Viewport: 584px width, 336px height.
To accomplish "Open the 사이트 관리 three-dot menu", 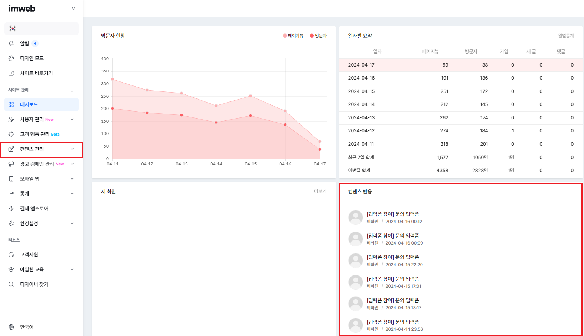I will click(72, 90).
